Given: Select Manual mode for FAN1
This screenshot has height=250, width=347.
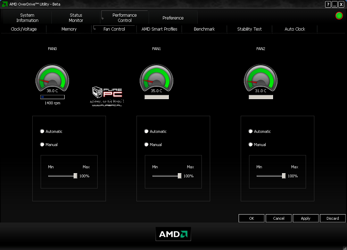Looking at the screenshot, I should coord(146,145).
